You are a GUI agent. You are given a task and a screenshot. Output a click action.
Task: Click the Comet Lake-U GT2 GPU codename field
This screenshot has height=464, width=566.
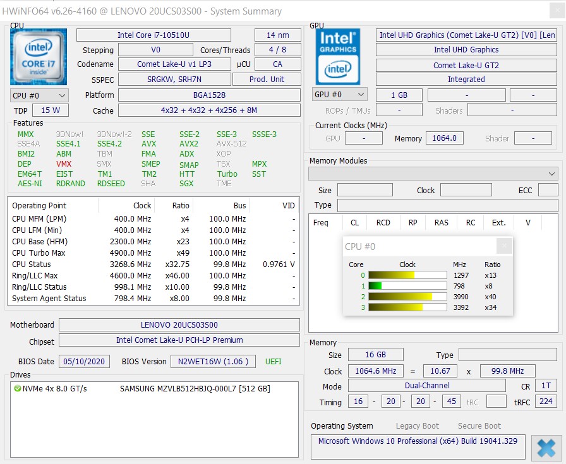466,65
